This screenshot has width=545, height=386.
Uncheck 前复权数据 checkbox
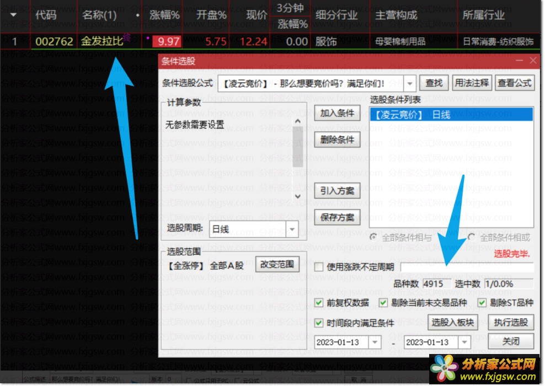(x=318, y=303)
